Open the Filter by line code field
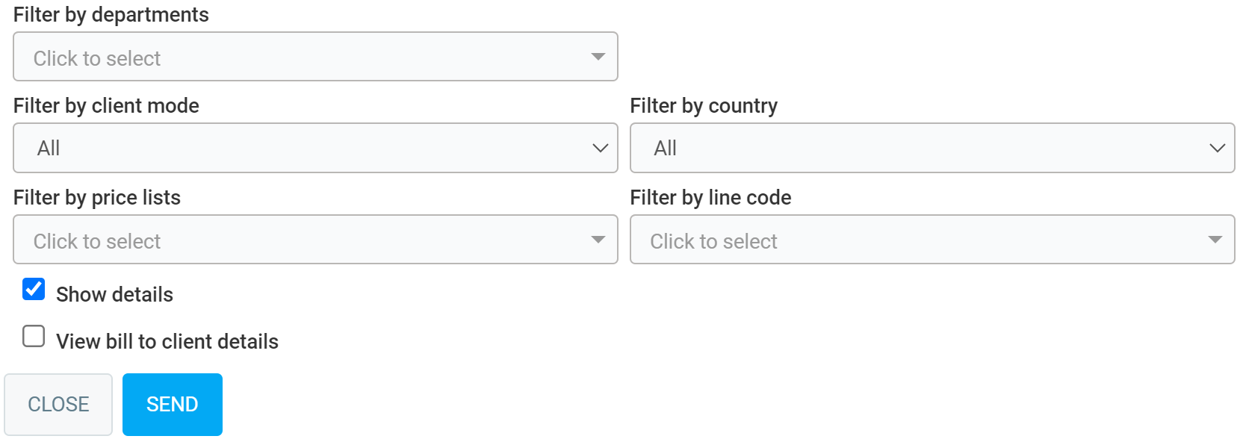This screenshot has width=1243, height=439. coord(919,240)
